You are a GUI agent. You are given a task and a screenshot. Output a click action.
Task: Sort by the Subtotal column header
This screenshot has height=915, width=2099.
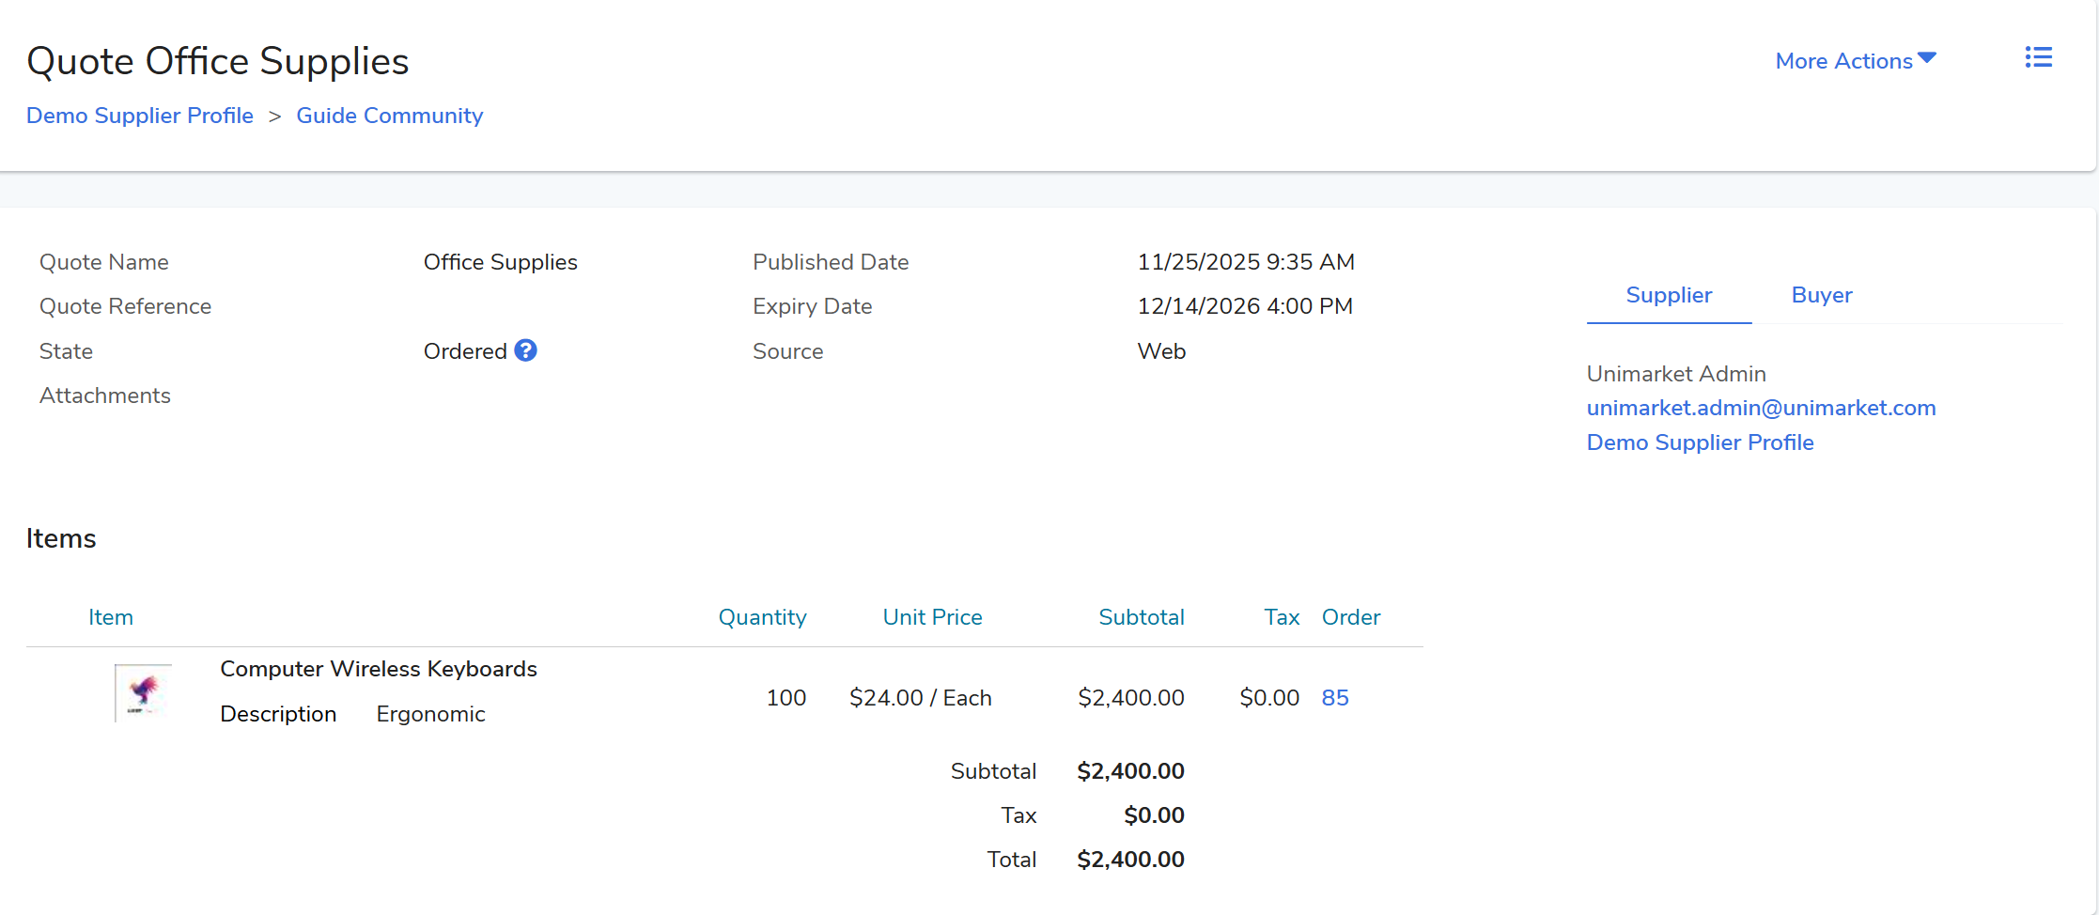pos(1141,617)
